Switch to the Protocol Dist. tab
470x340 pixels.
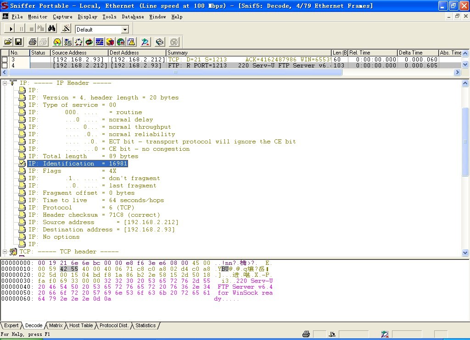coord(114,325)
